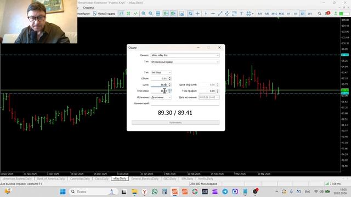Adjust the Цена price stepper
This screenshot has width=351, height=197.
tap(169, 85)
